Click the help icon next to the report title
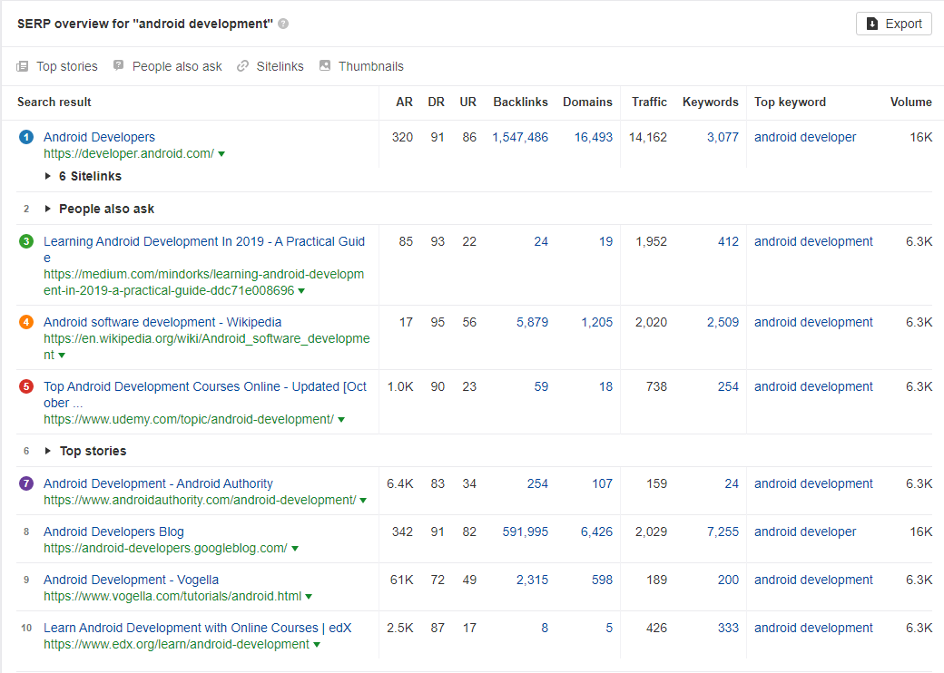944x673 pixels. tap(282, 24)
